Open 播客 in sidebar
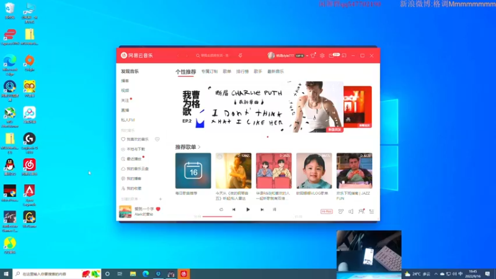This screenshot has height=279, width=496. click(x=125, y=81)
